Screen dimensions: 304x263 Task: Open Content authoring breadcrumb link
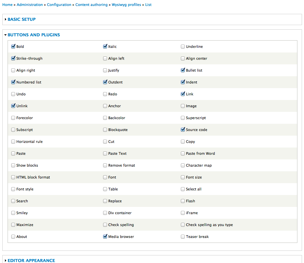tap(92, 5)
